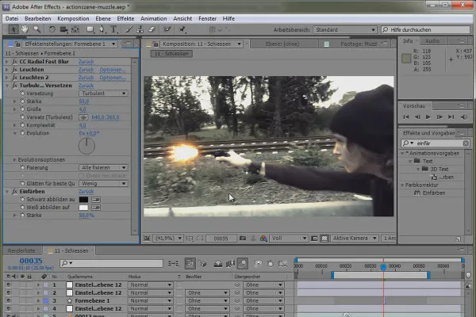The width and height of the screenshot is (476, 317).
Task: Select the Brush tool
Action: (x=129, y=29)
